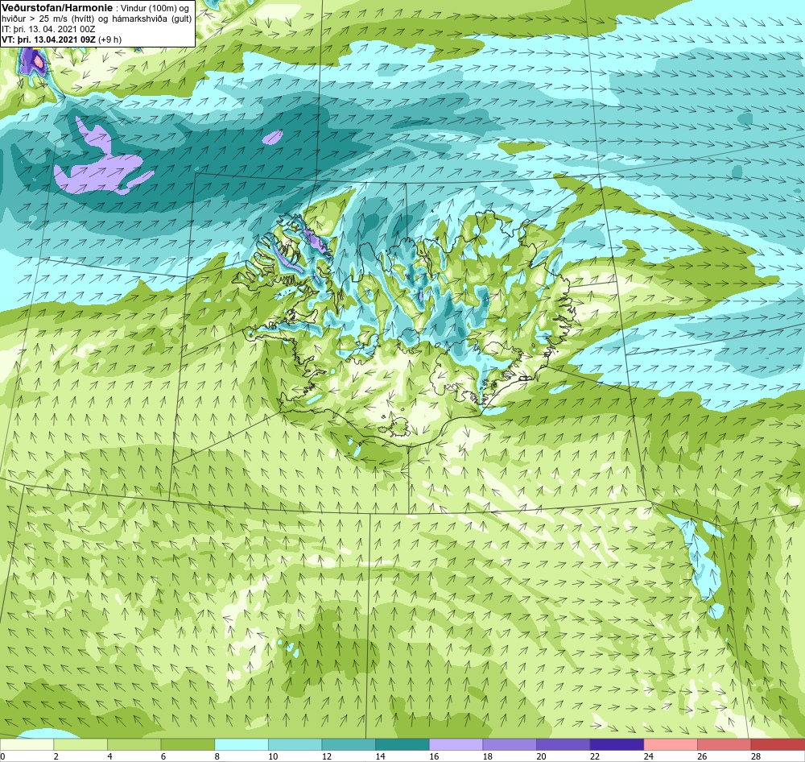Click the 8–10 m/s pale cyan legend swatch
The image size is (805, 762).
coord(242,744)
